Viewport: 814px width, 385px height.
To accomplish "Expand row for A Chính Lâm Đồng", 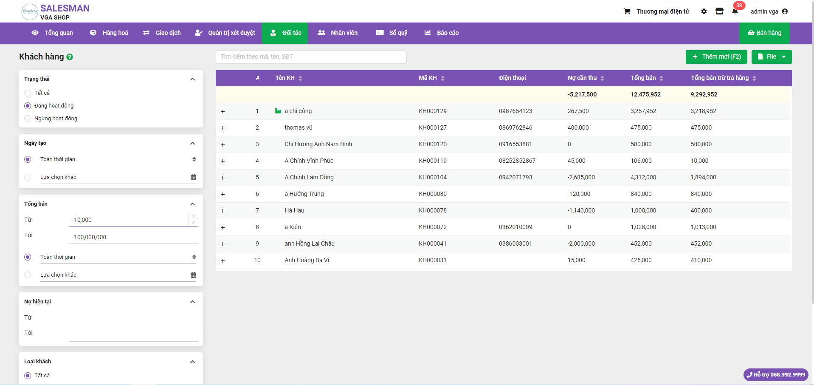I will tap(223, 178).
